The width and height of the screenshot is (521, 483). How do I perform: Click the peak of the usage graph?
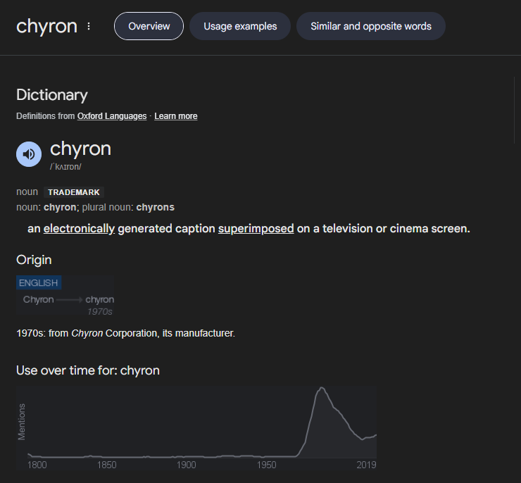click(321, 389)
